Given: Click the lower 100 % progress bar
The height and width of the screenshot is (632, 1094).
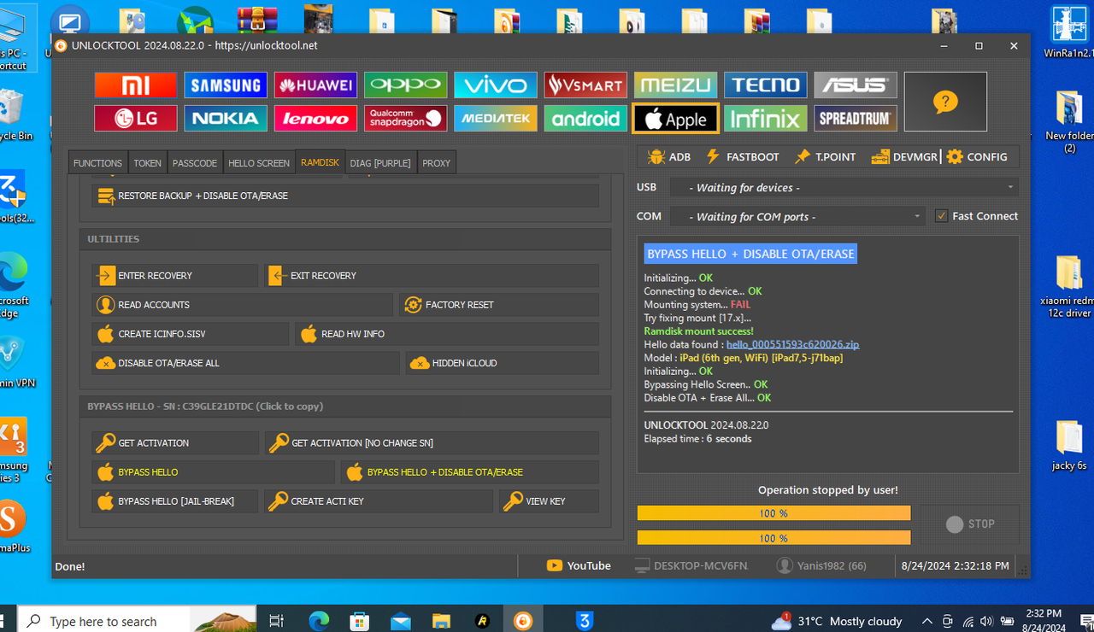Looking at the screenshot, I should coord(773,538).
